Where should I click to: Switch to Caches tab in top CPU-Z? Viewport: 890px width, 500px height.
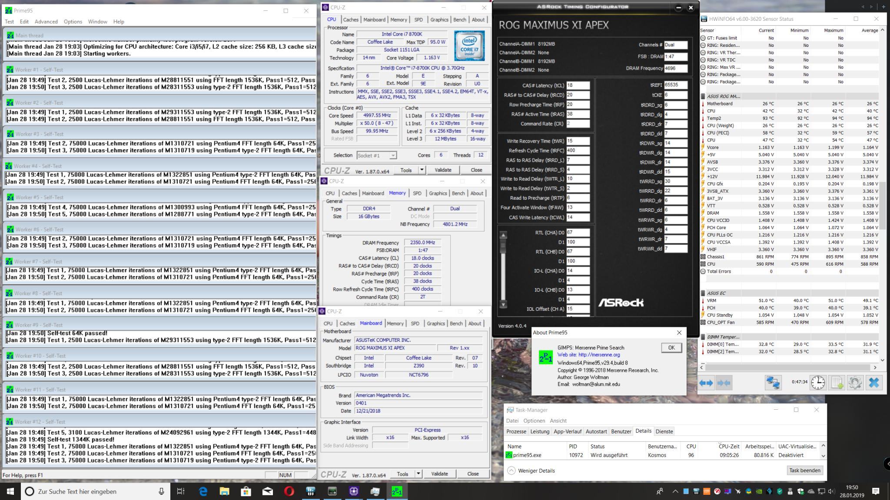tap(351, 20)
